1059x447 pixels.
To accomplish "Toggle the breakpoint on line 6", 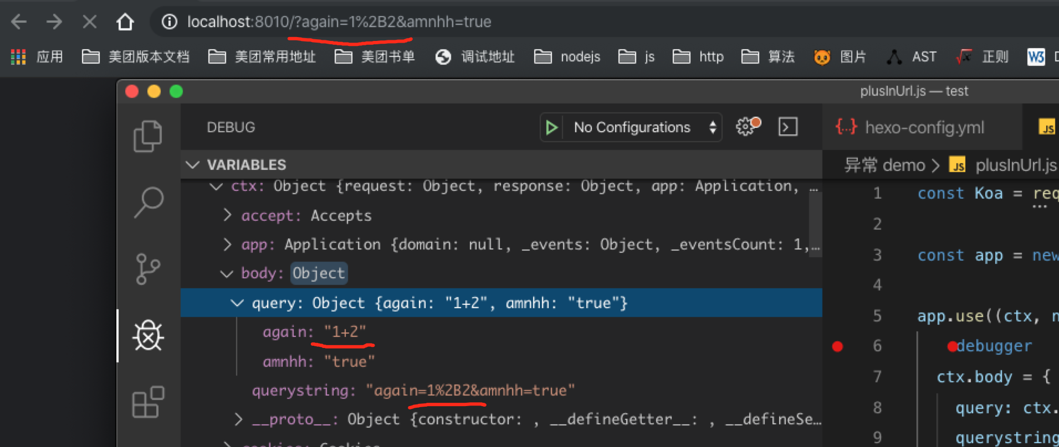I will 837,346.
